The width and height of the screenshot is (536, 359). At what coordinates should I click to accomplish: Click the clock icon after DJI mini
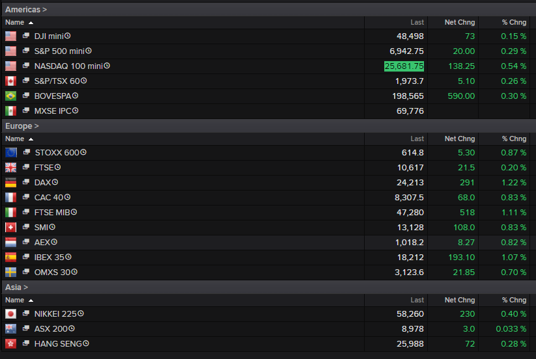tap(68, 36)
